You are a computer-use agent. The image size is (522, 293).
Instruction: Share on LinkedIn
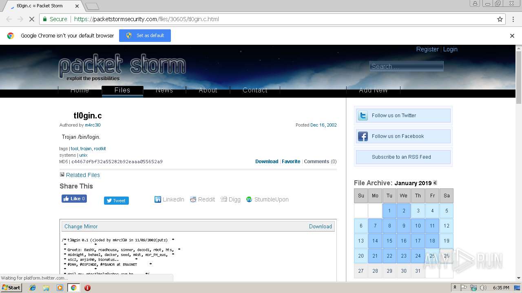point(169,199)
